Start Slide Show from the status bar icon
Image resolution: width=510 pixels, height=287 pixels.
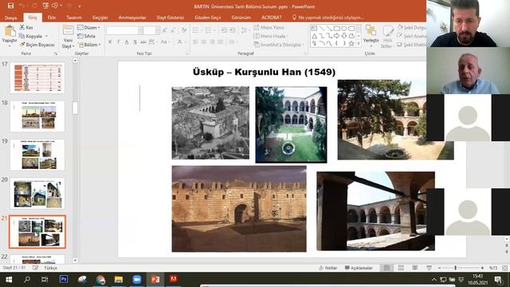coord(430,268)
